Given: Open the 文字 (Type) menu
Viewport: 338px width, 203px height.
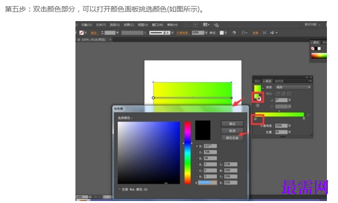Looking at the screenshot, I should pyautogui.click(x=100, y=24).
